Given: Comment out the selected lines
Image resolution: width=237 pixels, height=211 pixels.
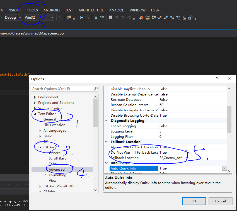Looking at the screenshot, I should tap(96, 18).
